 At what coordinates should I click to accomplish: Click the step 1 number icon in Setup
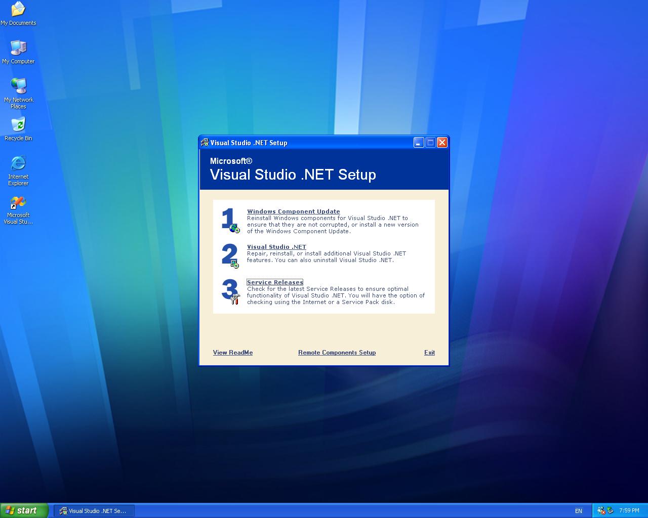pos(230,221)
